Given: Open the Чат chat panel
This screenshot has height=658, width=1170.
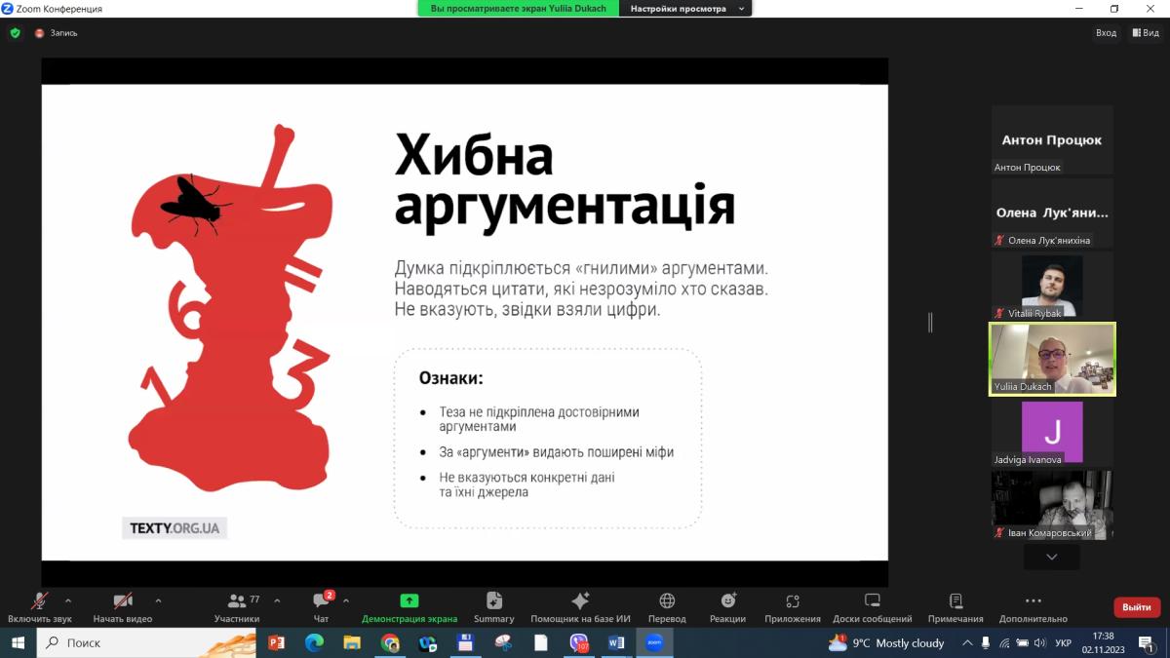Looking at the screenshot, I should 321,607.
